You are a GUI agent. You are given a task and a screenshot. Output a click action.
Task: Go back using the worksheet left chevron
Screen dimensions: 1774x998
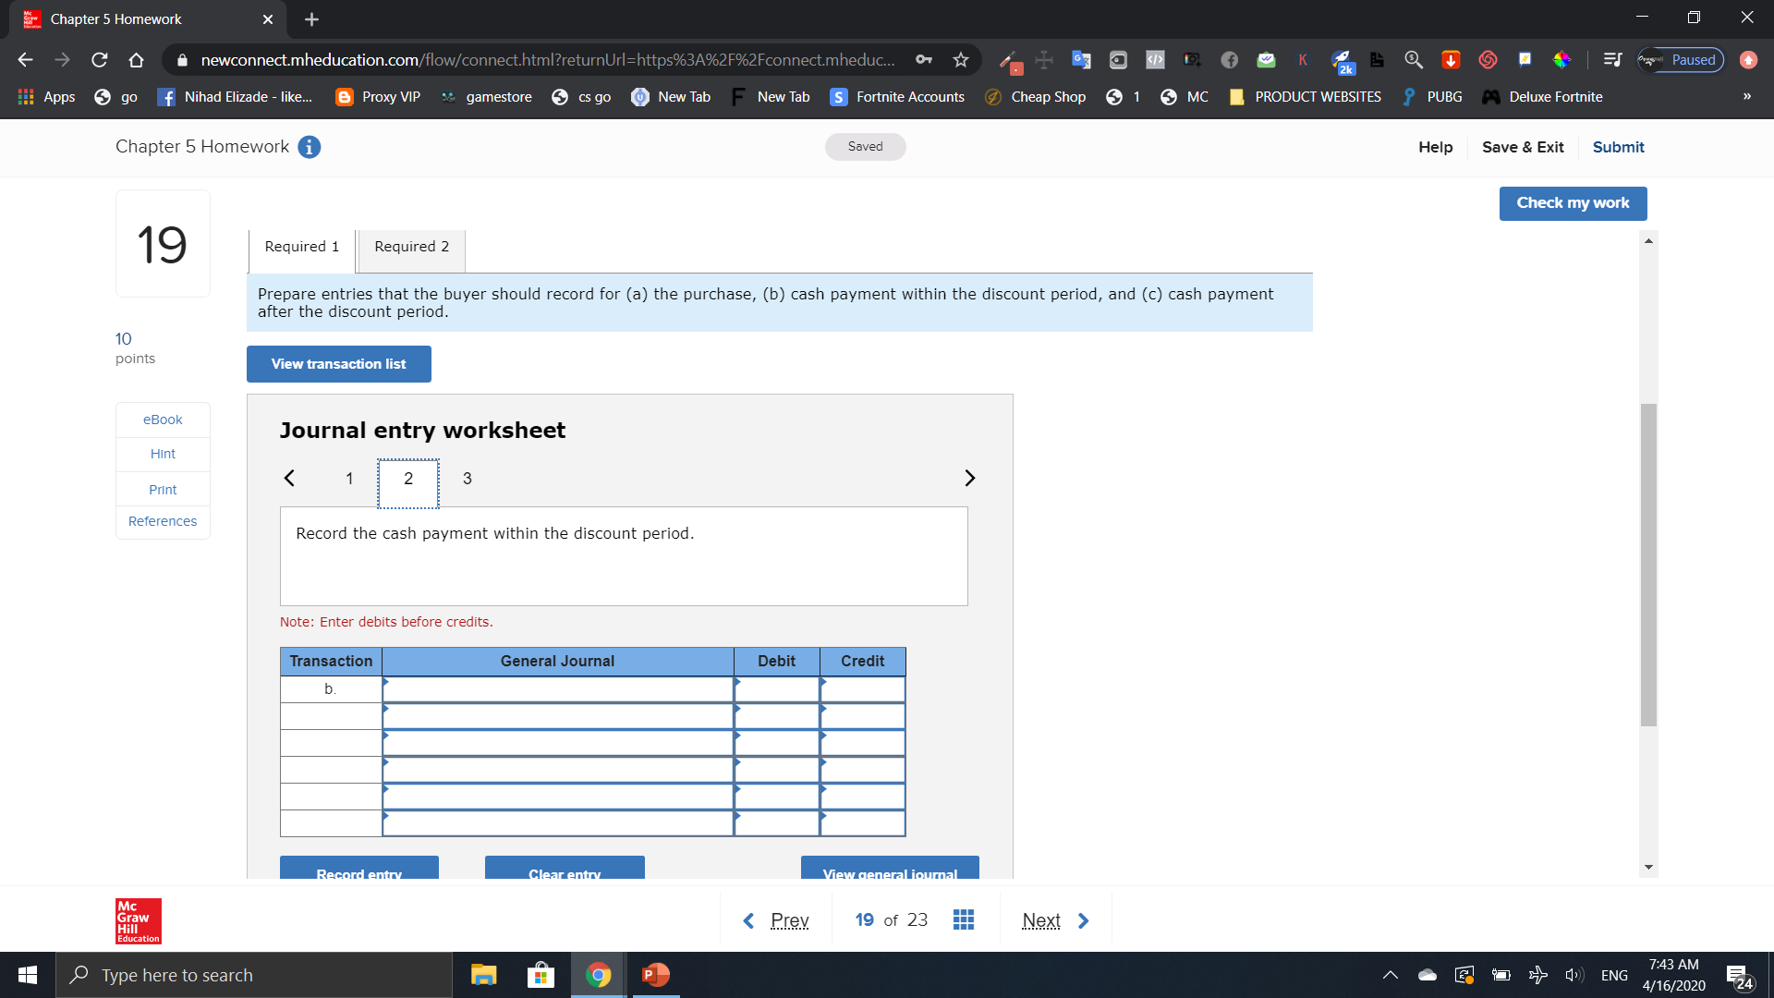pos(289,478)
